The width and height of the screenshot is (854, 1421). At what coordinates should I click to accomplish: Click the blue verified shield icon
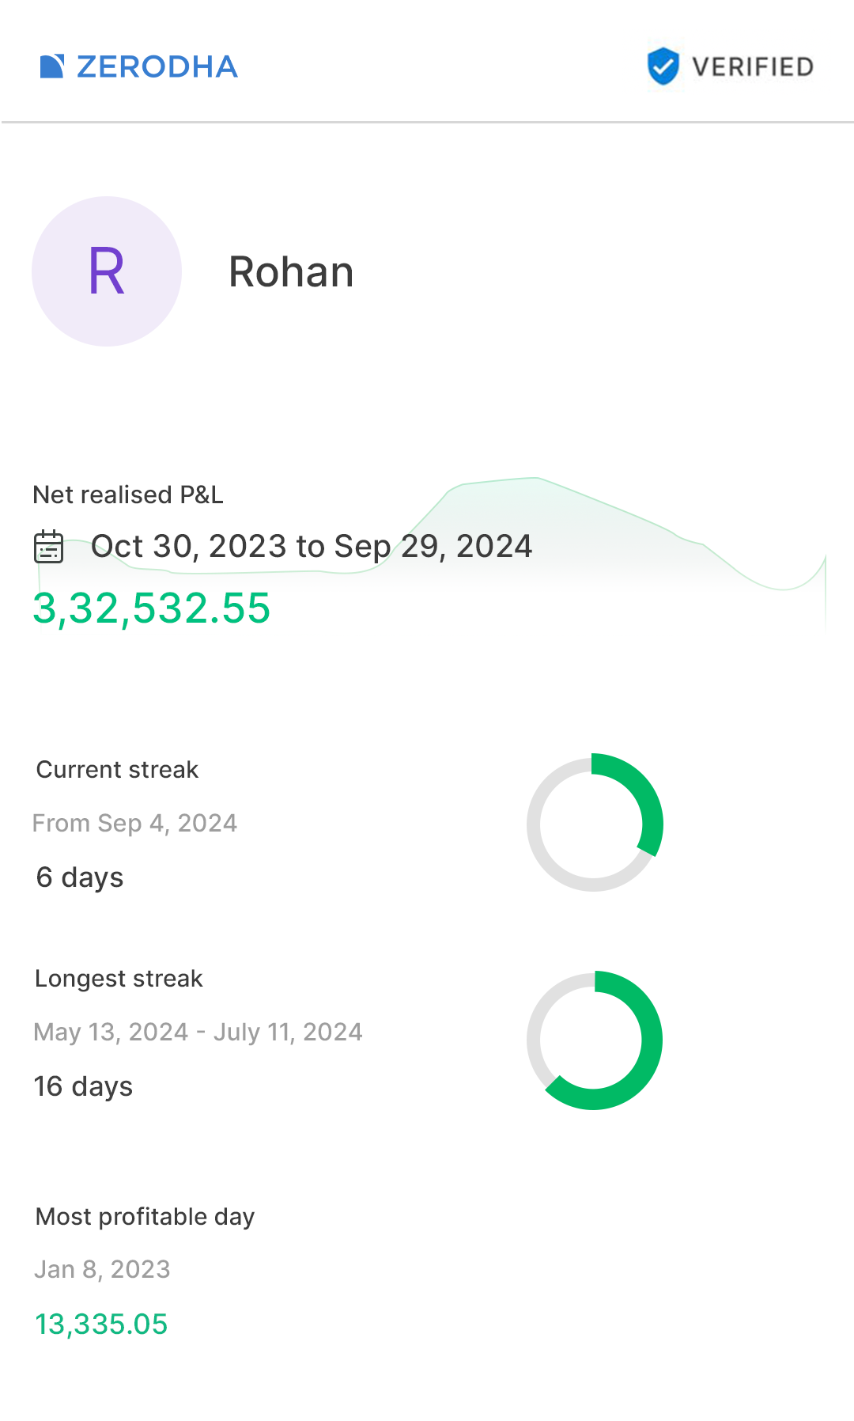[x=663, y=66]
